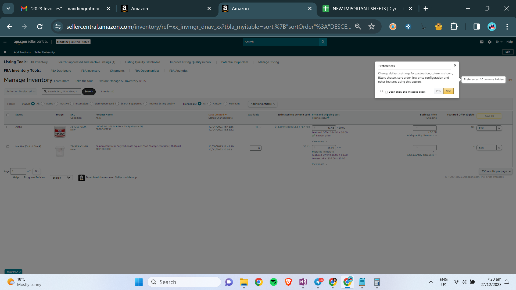Open the Seller Central hamburger menu
Screen dimensions: 516x290
click(5, 42)
